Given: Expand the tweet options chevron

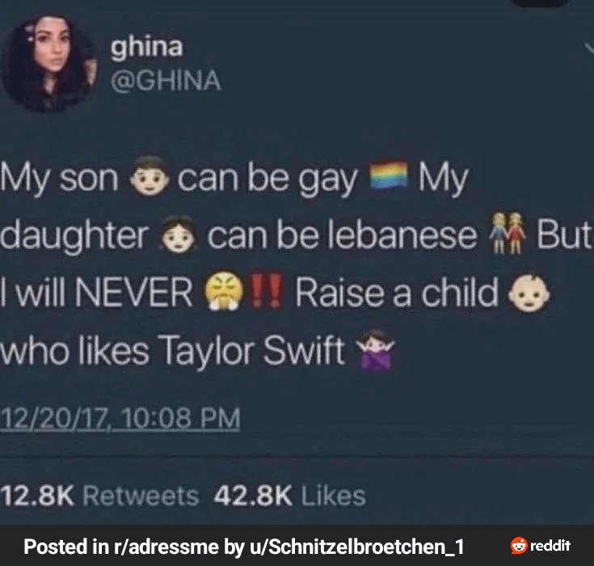Looking at the screenshot, I should click(589, 49).
